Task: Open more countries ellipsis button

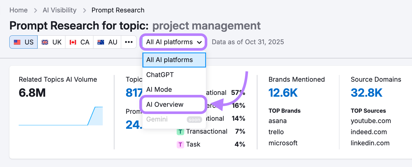Action: tap(129, 42)
